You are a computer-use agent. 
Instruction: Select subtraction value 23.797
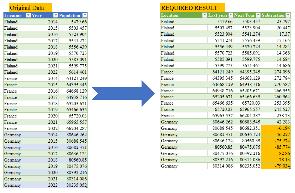coord(275,21)
